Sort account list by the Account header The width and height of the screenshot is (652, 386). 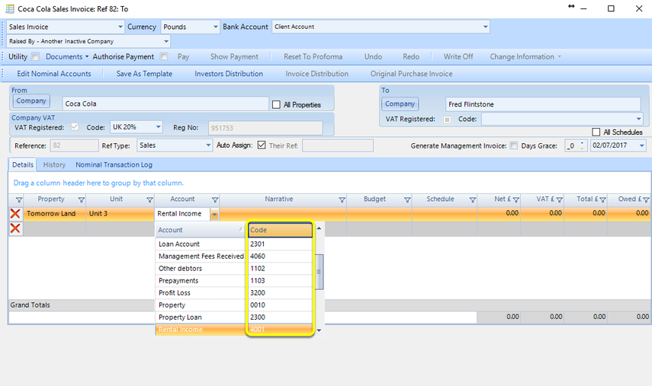[201, 230]
